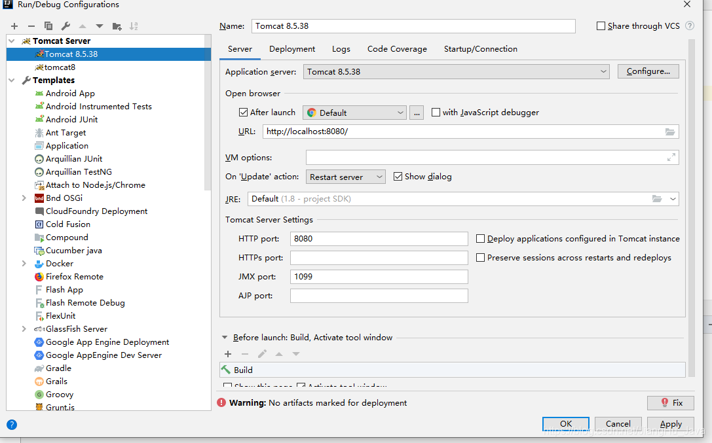This screenshot has width=712, height=443.
Task: Move before-launch task down arrow
Action: (x=296, y=353)
